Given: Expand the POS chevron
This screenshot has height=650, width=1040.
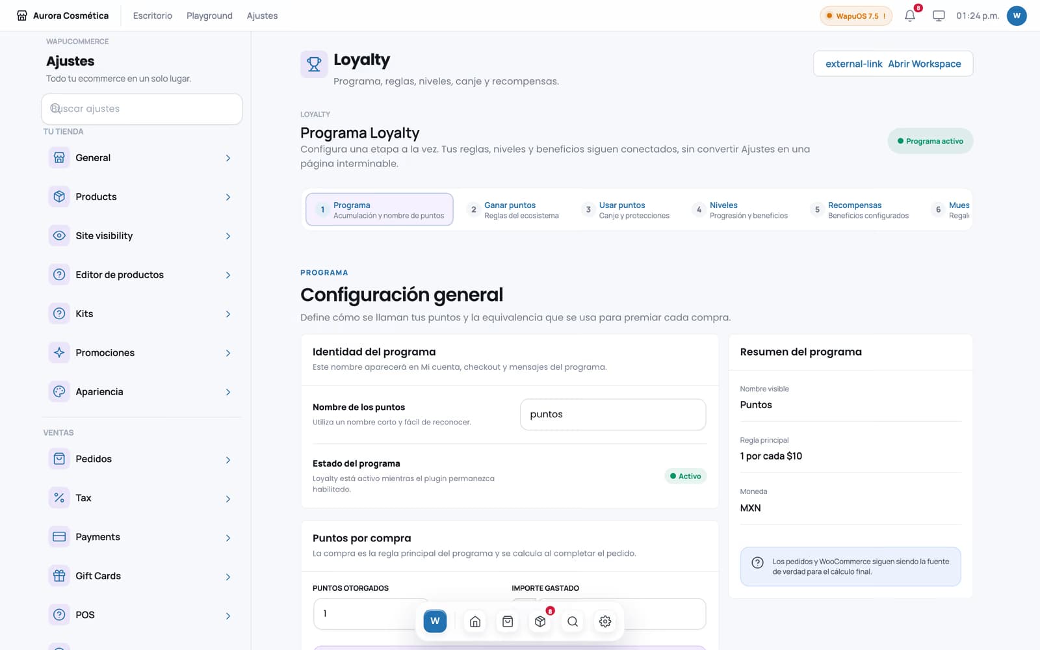Looking at the screenshot, I should point(228,616).
